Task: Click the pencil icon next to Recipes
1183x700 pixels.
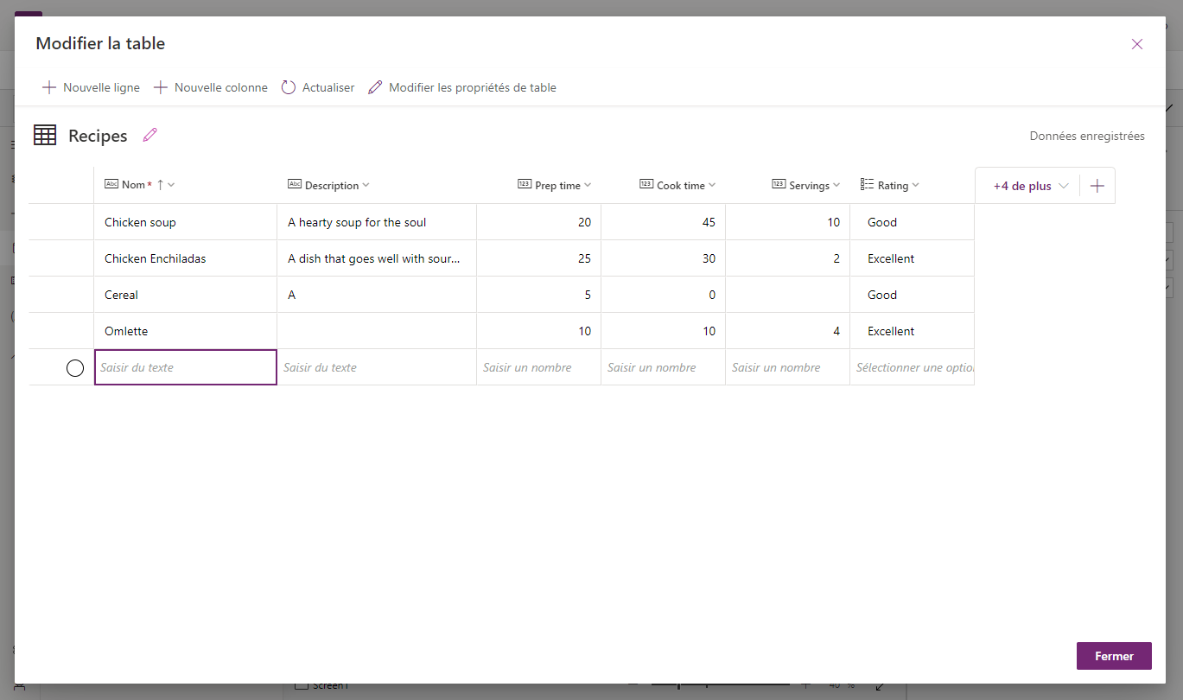Action: point(150,135)
